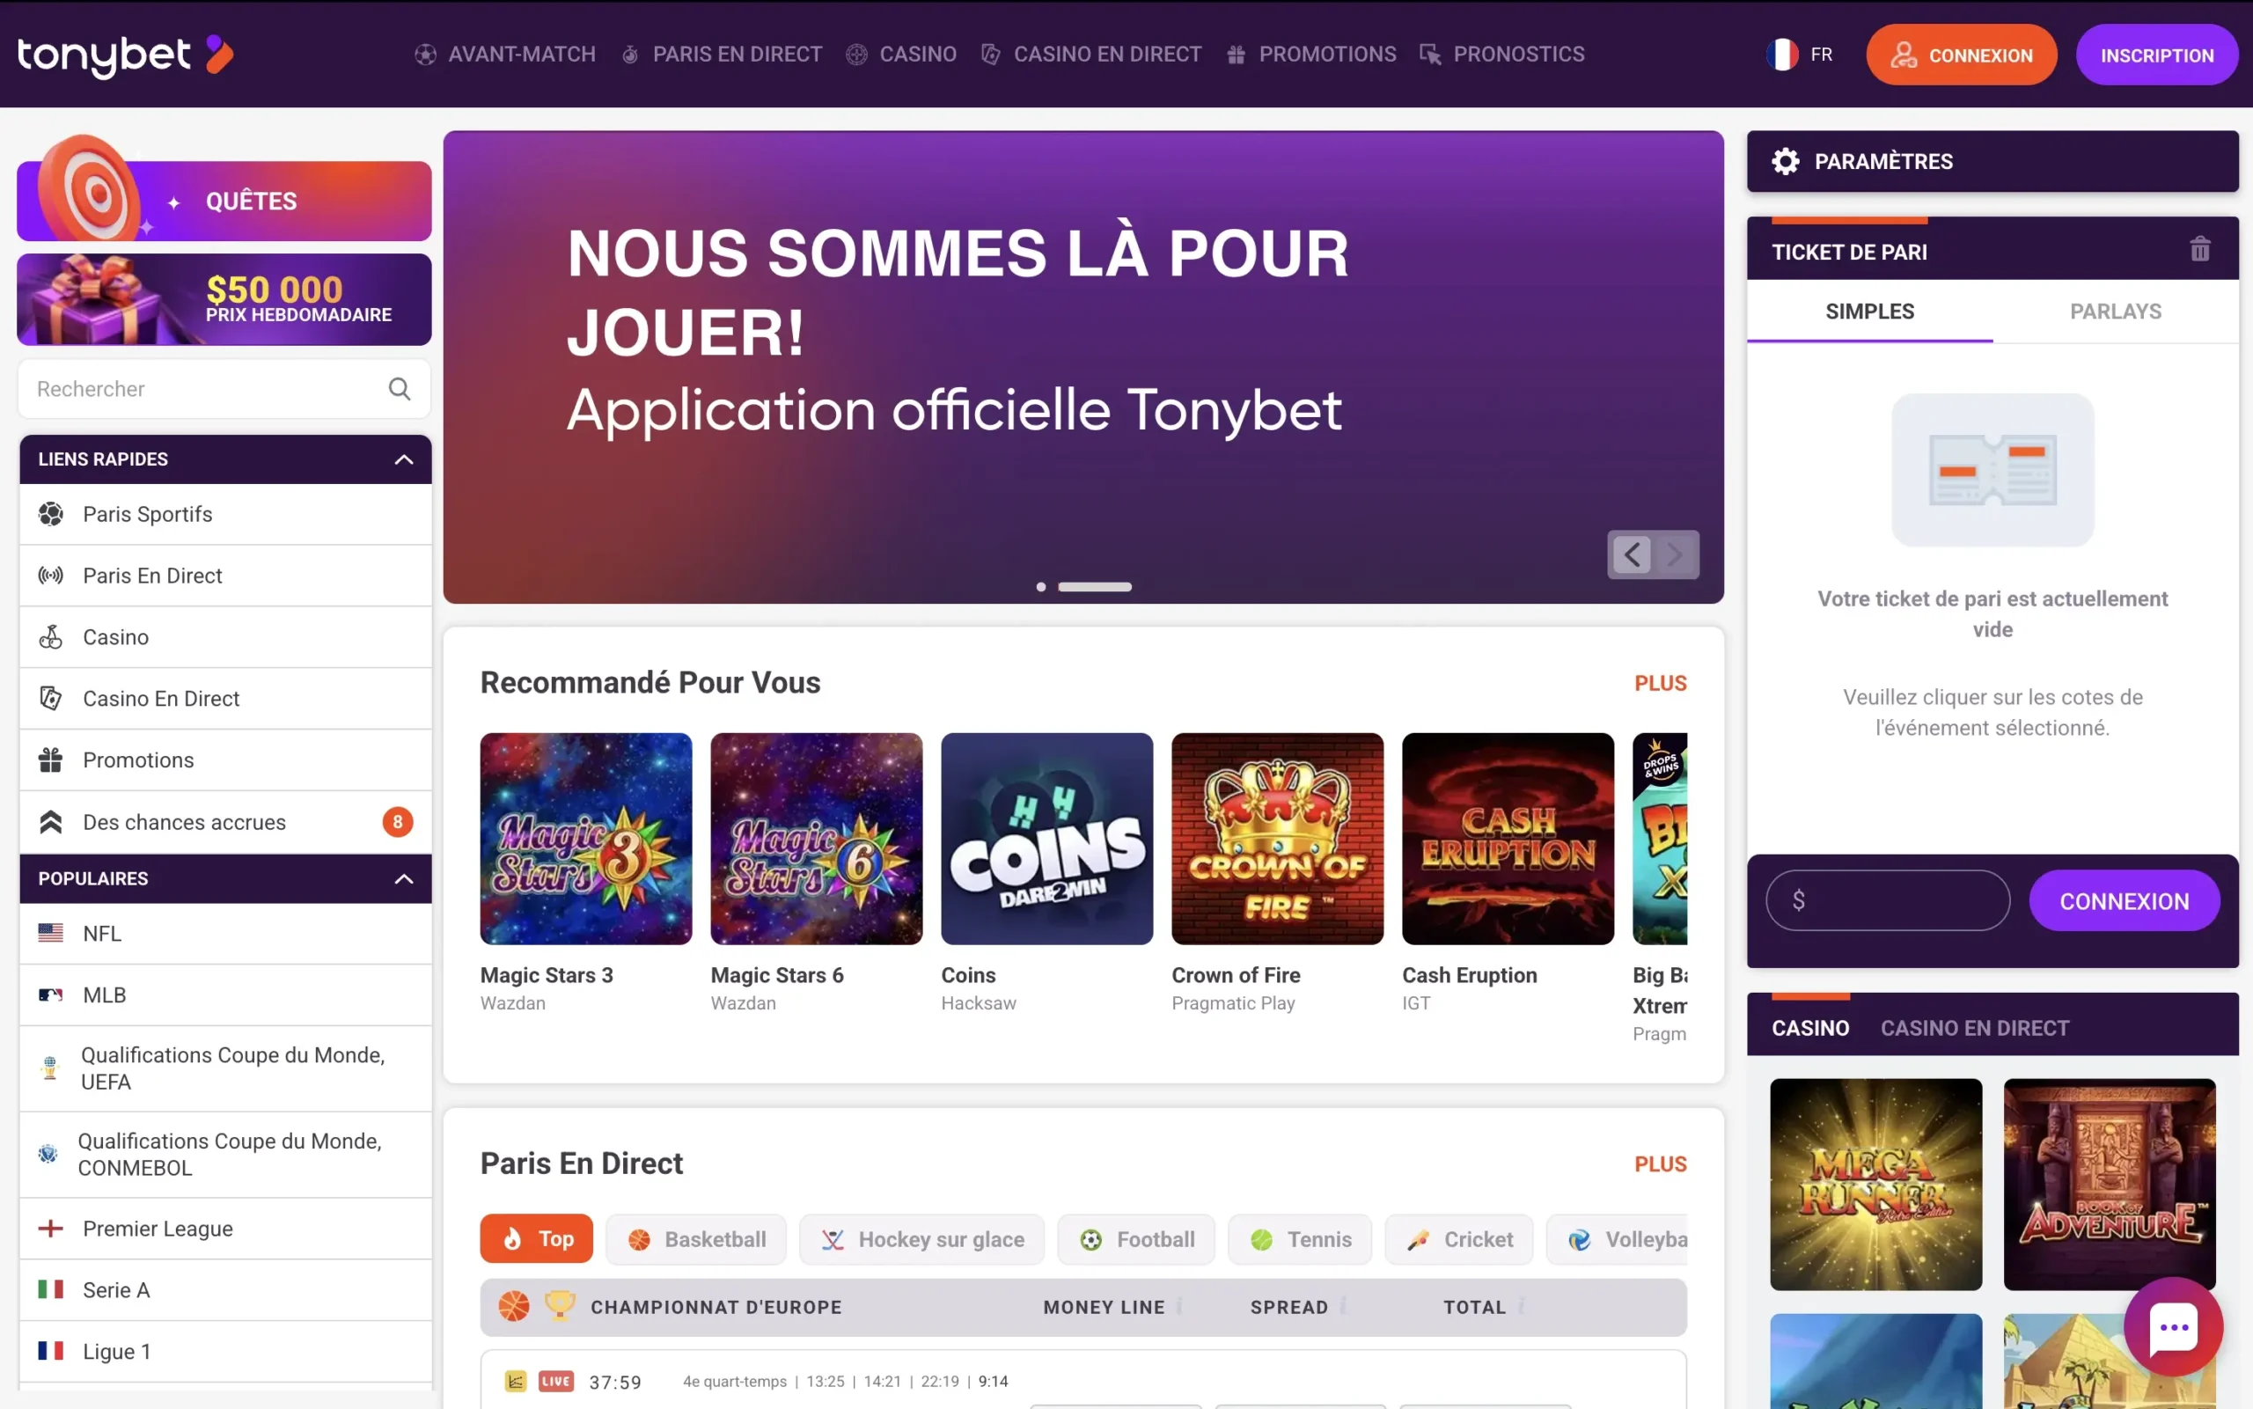
Task: Click the Inscription button
Action: (2157, 55)
